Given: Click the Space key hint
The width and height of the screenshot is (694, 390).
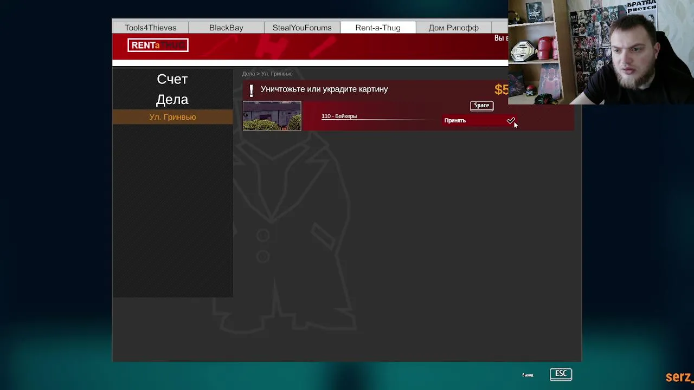Looking at the screenshot, I should coord(481,106).
